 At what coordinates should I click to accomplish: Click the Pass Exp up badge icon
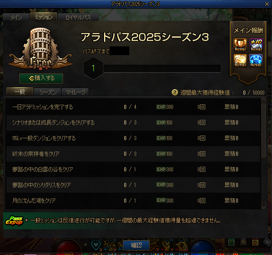[x=14, y=221]
